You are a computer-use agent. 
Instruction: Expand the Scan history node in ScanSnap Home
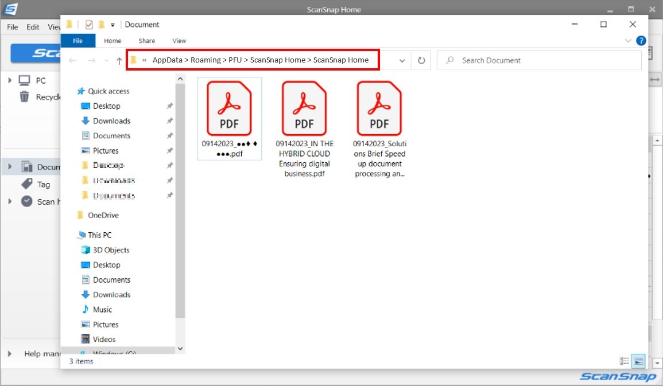pos(10,201)
